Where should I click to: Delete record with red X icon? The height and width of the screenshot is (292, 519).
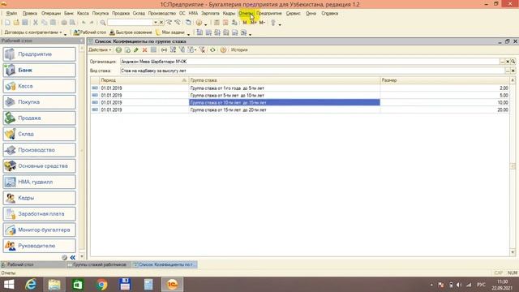pos(144,50)
